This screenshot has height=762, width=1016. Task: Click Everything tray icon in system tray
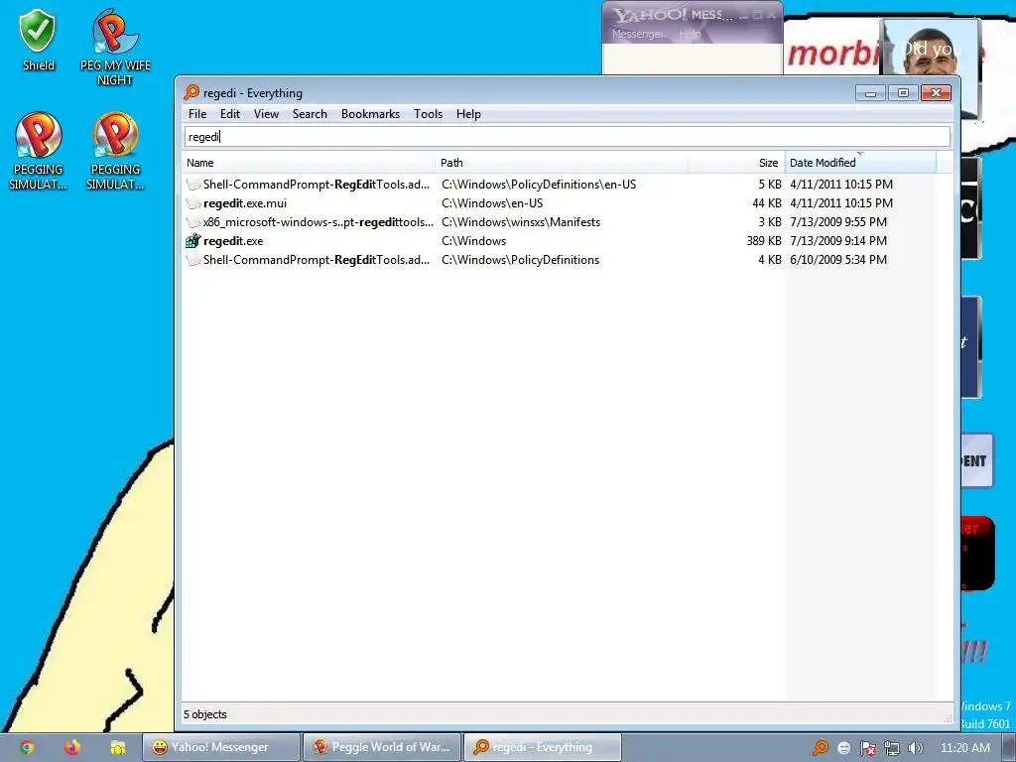pyautogui.click(x=820, y=748)
